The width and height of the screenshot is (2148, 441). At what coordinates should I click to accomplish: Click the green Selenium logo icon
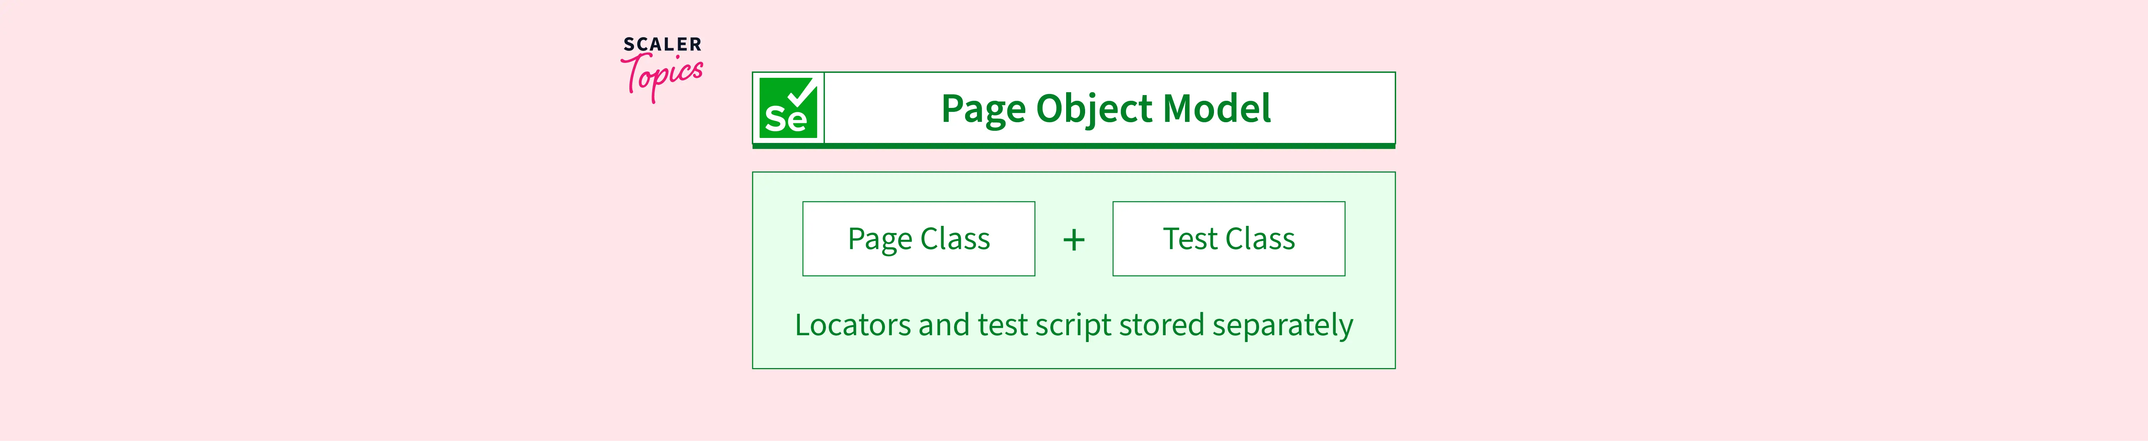click(x=788, y=108)
